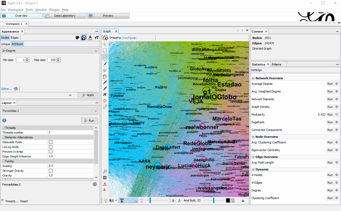This screenshot has width=341, height=211.
Task: Open the Modularity report help icon
Action: point(336,115)
